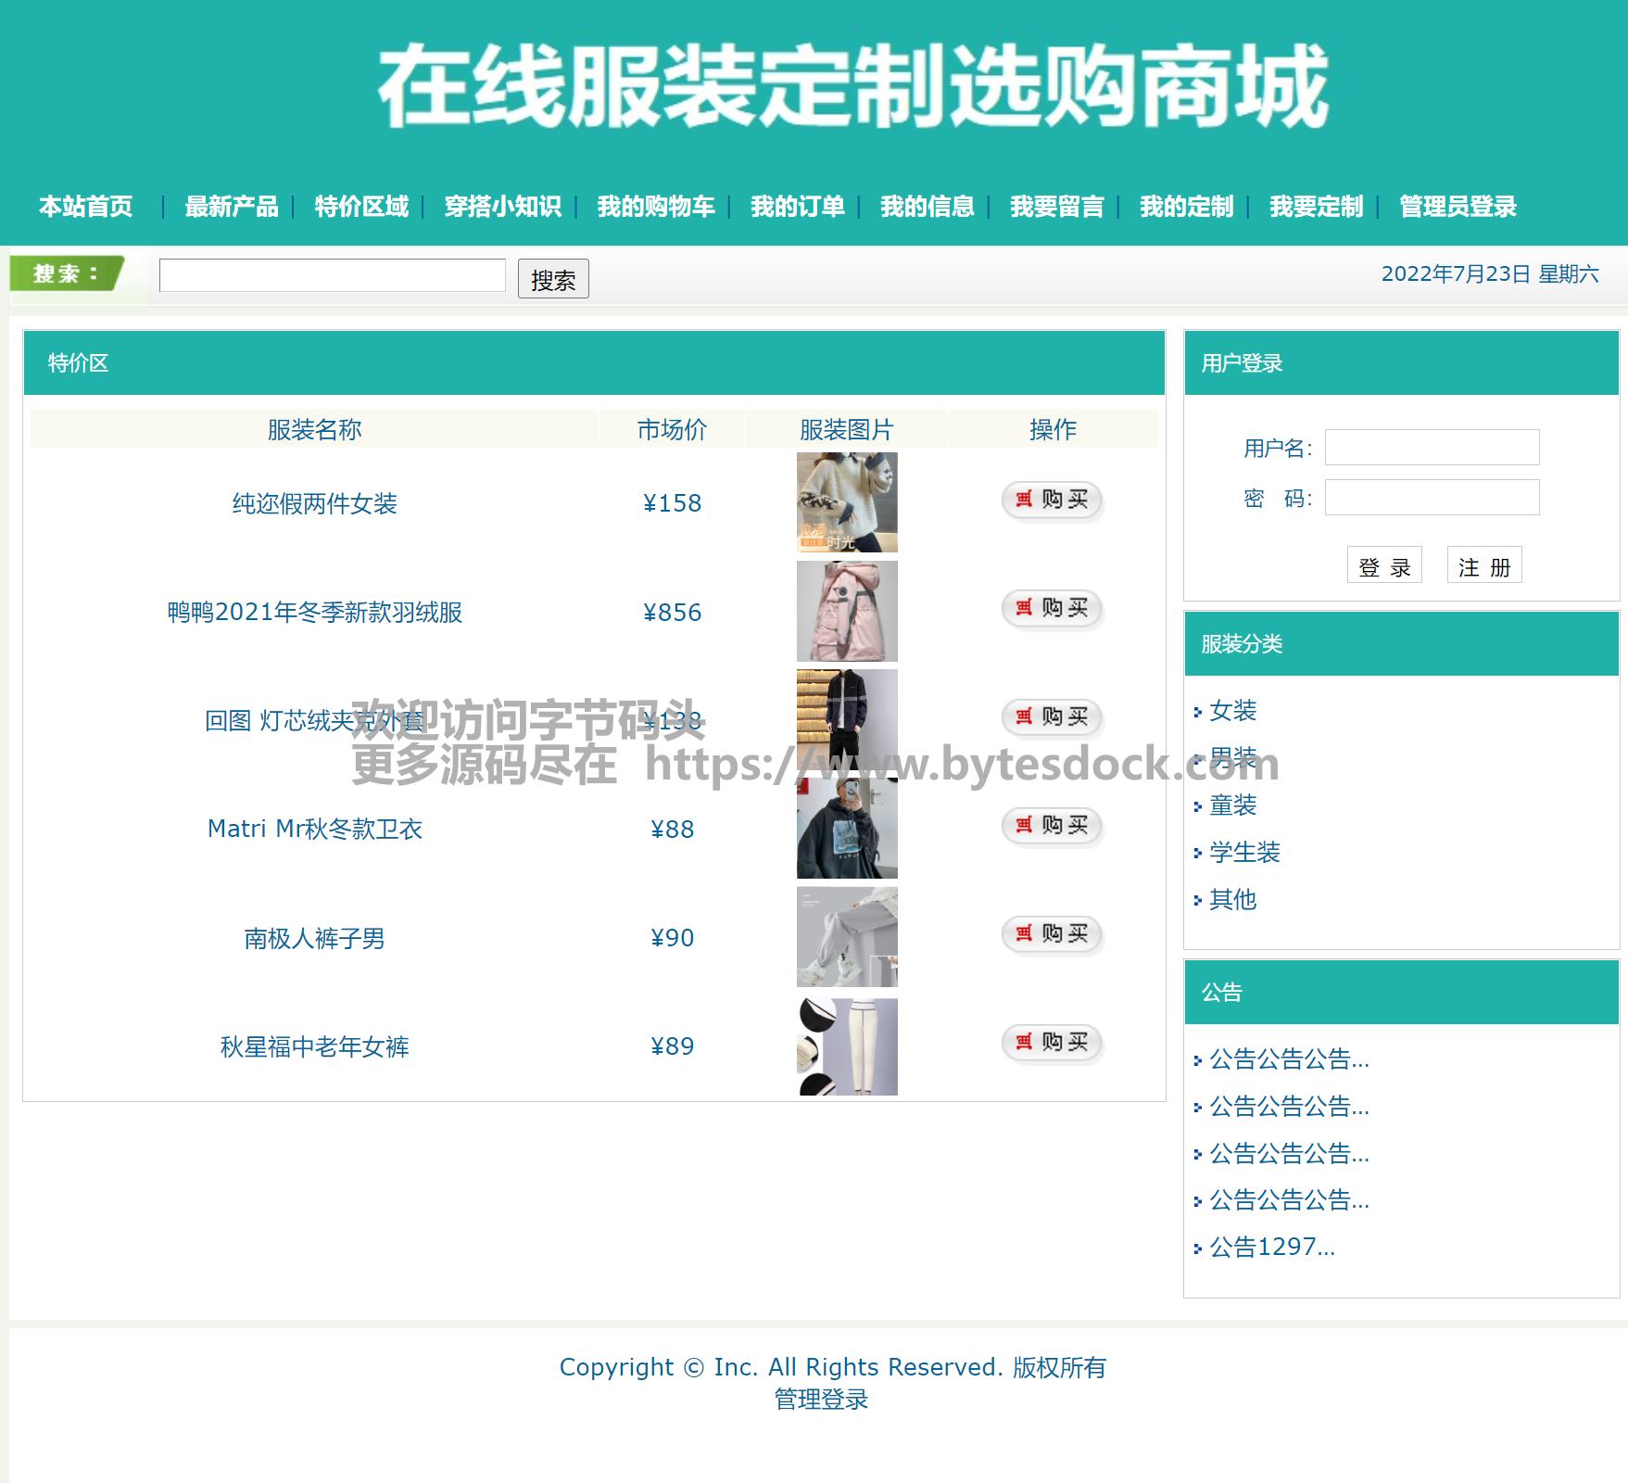The height and width of the screenshot is (1483, 1628).
Task: Select 管理员登录 in the navigation bar
Action: pyautogui.click(x=1458, y=207)
